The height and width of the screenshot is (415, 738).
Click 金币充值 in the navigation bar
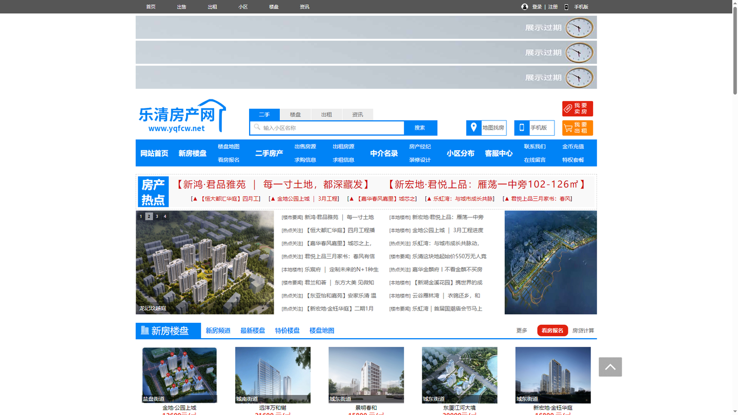[x=573, y=147]
